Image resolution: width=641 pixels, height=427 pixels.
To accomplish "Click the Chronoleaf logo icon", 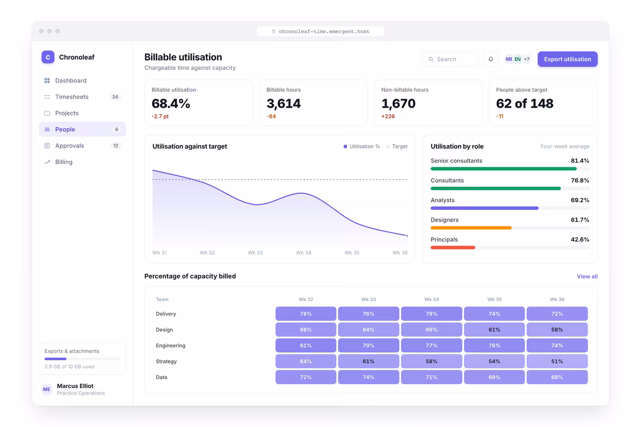I will 48,57.
